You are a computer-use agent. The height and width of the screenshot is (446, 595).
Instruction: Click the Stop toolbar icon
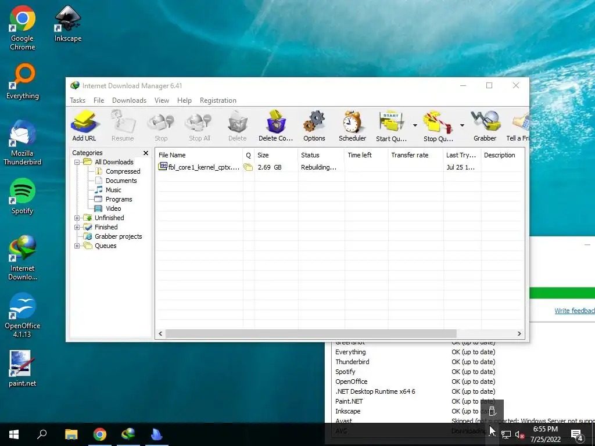tap(161, 126)
